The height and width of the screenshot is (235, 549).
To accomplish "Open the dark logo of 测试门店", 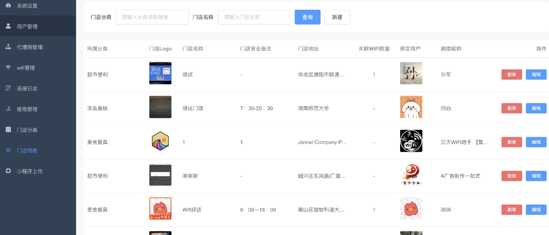I will click(x=160, y=107).
